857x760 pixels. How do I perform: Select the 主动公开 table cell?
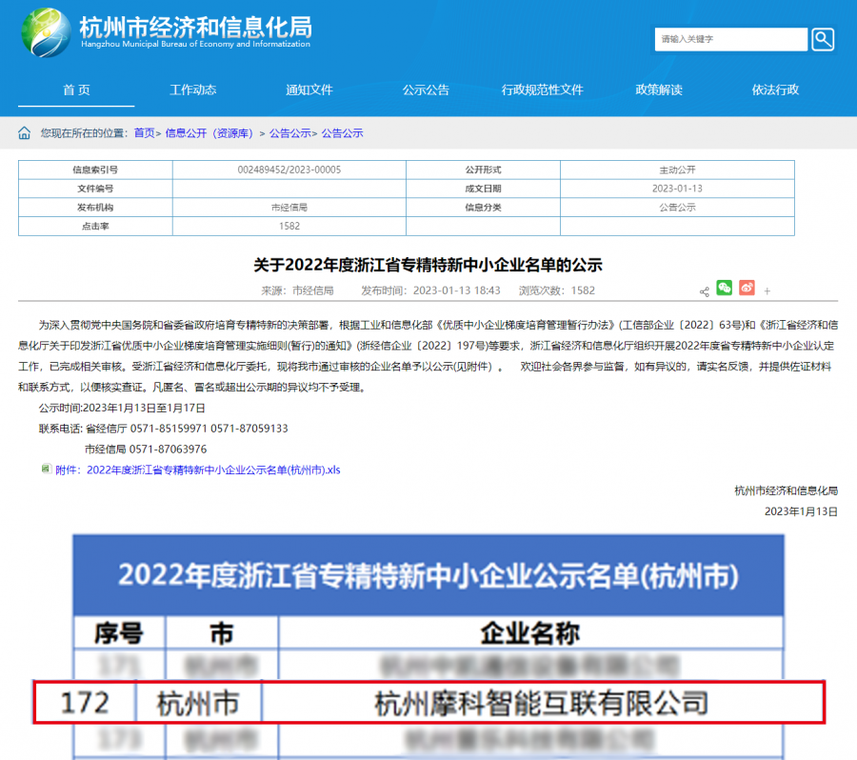click(x=677, y=170)
